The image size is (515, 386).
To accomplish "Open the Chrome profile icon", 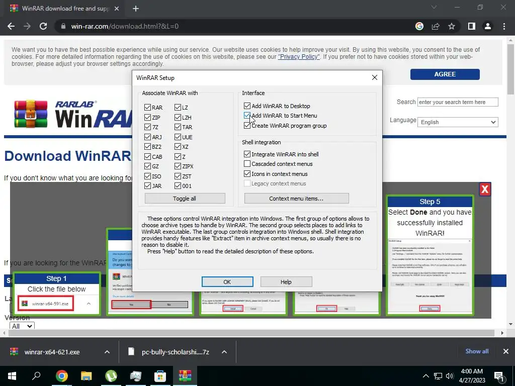I will (x=488, y=26).
